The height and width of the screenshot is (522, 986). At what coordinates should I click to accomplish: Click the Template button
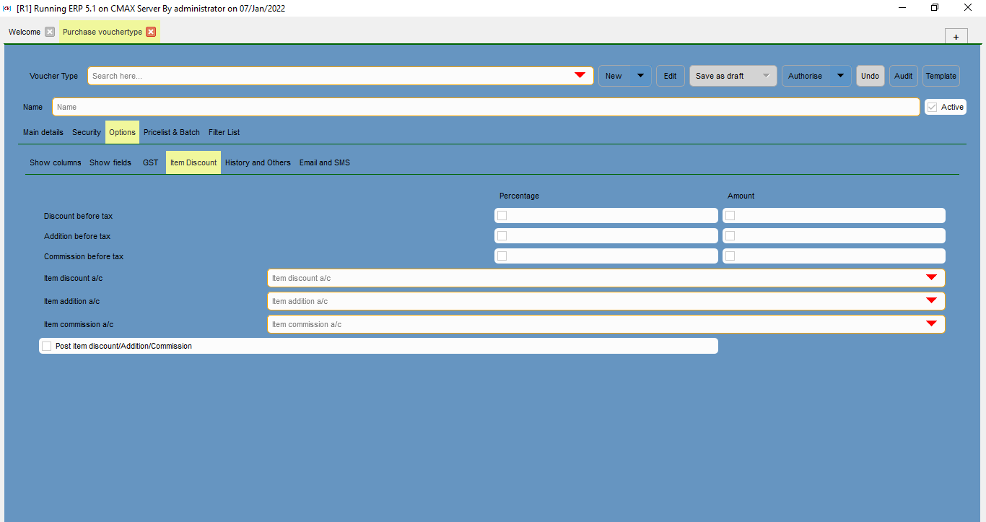tap(941, 76)
